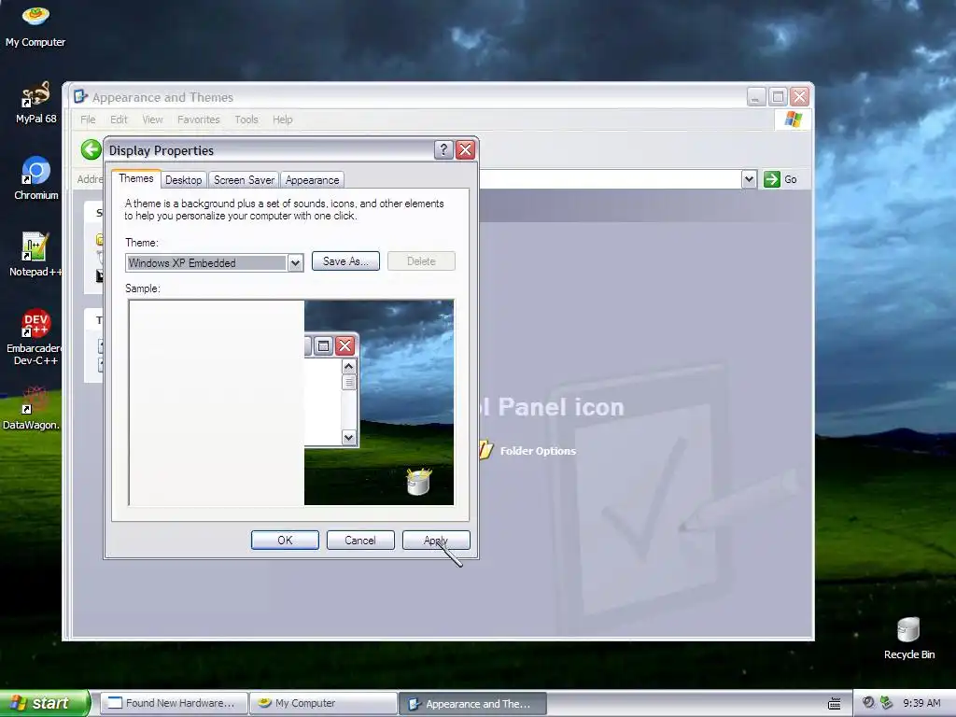Image resolution: width=956 pixels, height=717 pixels.
Task: Select the Appearance and Themes taskbar item
Action: click(472, 703)
